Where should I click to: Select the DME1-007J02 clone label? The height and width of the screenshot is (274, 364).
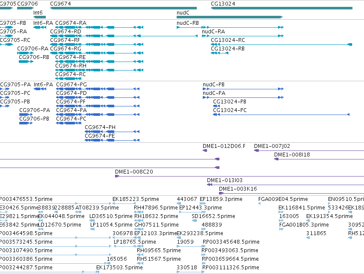point(272,146)
